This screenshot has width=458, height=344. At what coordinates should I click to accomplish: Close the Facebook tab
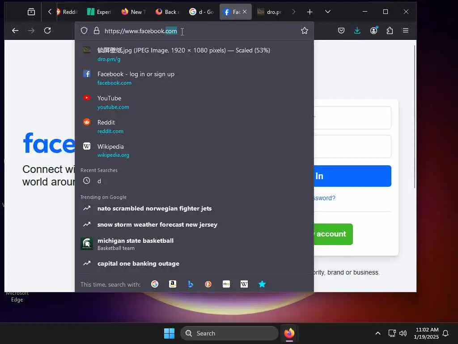point(245,12)
